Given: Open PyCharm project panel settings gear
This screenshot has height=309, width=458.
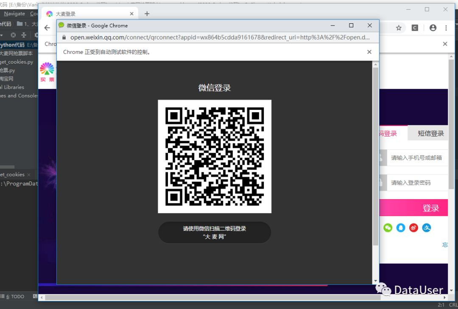Looking at the screenshot, I should point(36,35).
